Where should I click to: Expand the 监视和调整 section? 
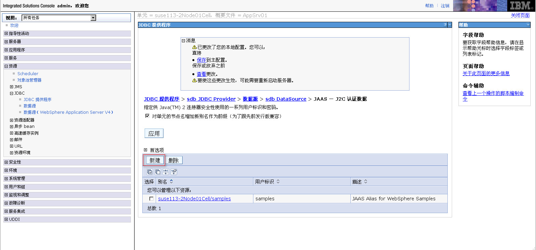coord(6,195)
